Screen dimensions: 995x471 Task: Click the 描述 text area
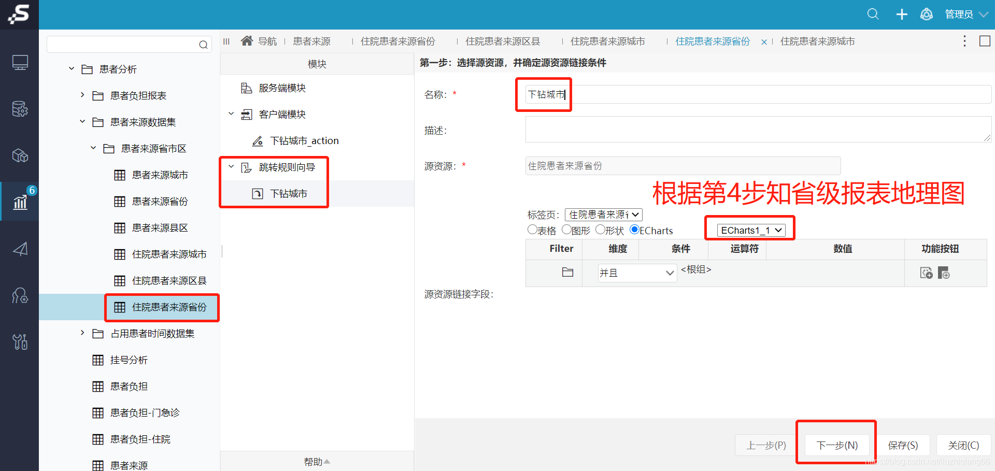tap(758, 130)
